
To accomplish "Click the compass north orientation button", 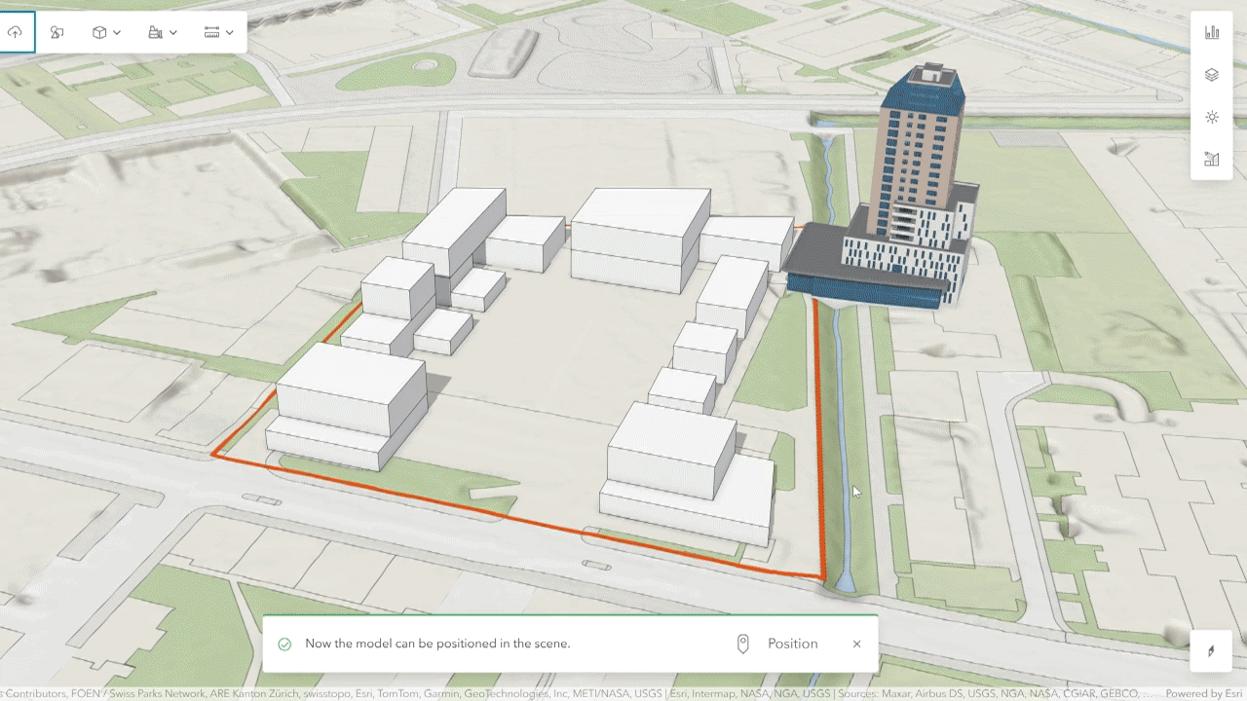I will 1212,651.
